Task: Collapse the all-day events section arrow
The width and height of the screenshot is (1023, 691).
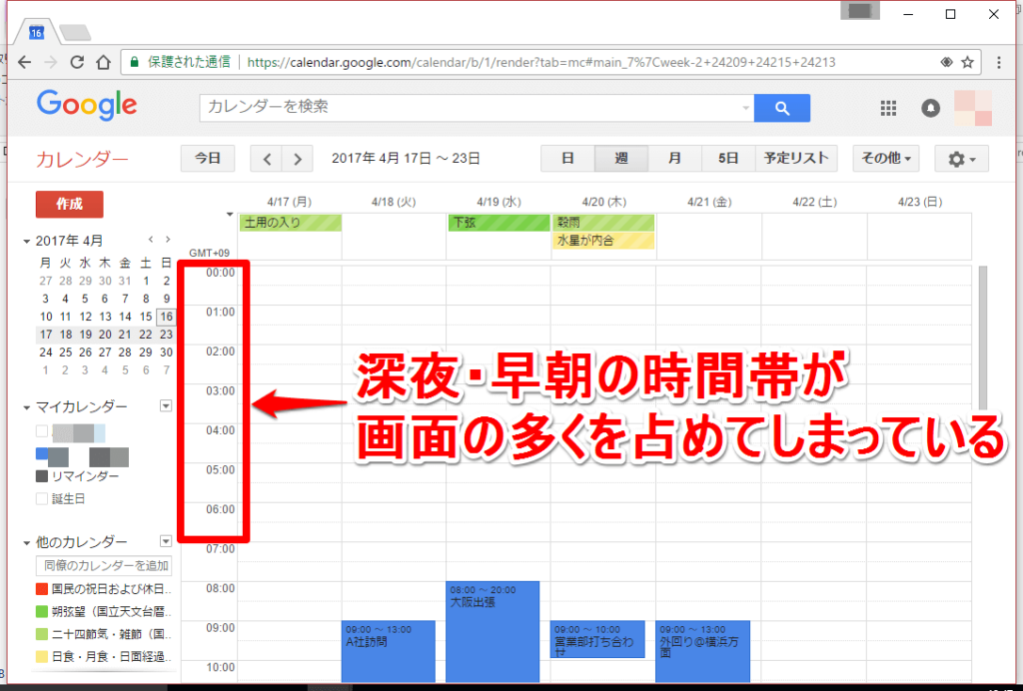Action: pyautogui.click(x=230, y=215)
